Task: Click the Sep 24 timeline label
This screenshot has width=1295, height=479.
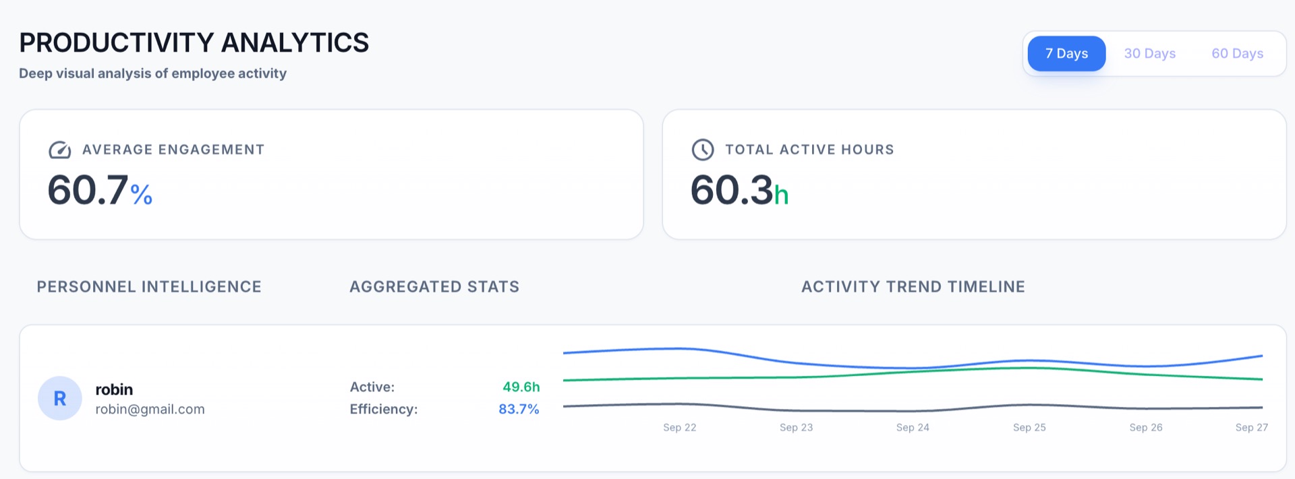Action: 913,427
